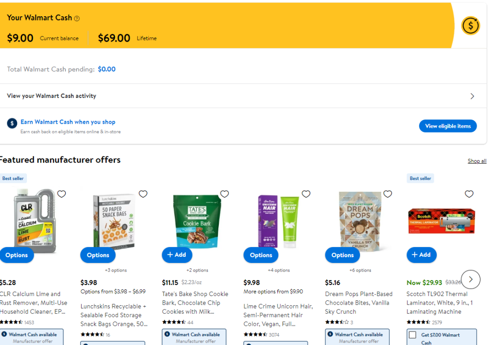Screen dimensions: 491x345
Task: Open Options for Lunchskins snack bags
Action: (x=98, y=255)
